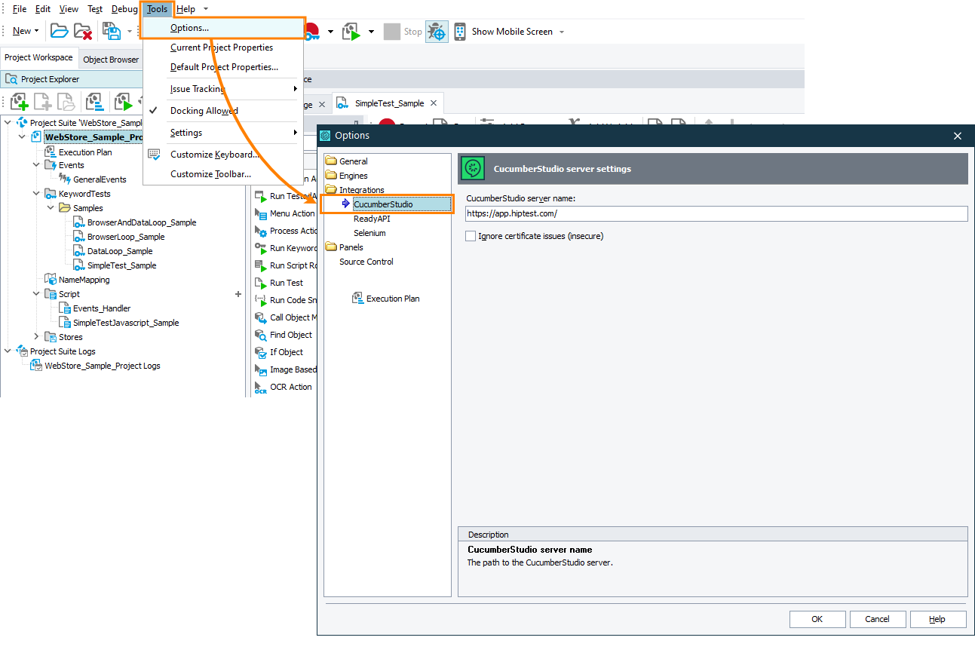Click the green CucumberStudio logo in Options header

coord(473,169)
